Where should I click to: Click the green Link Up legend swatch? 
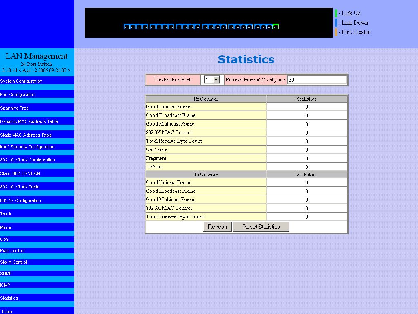point(336,13)
